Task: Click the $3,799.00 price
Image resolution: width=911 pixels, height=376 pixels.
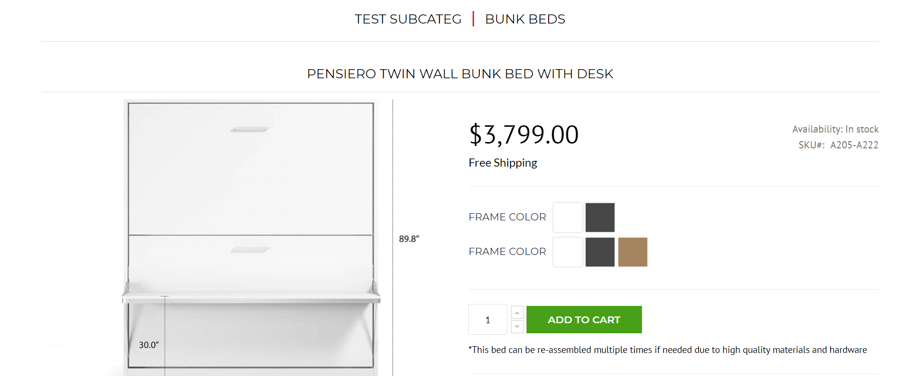Action: coord(524,135)
